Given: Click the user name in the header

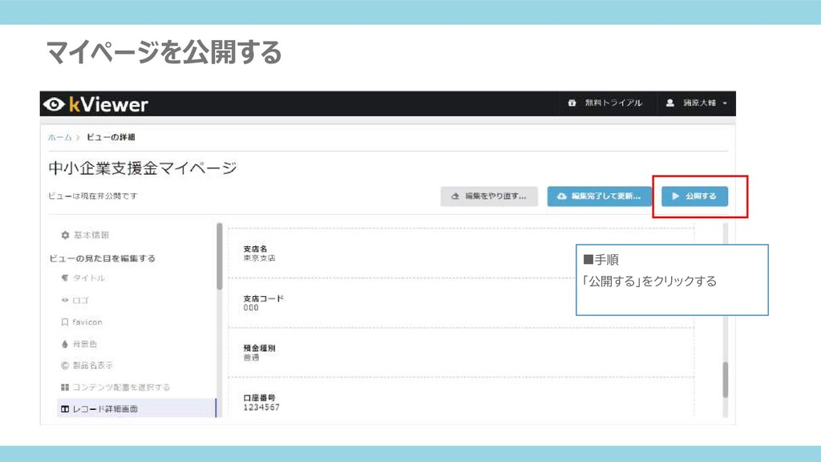Looking at the screenshot, I should 699,103.
